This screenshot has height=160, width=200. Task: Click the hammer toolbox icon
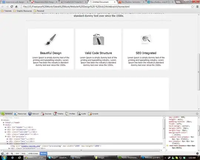point(99,39)
